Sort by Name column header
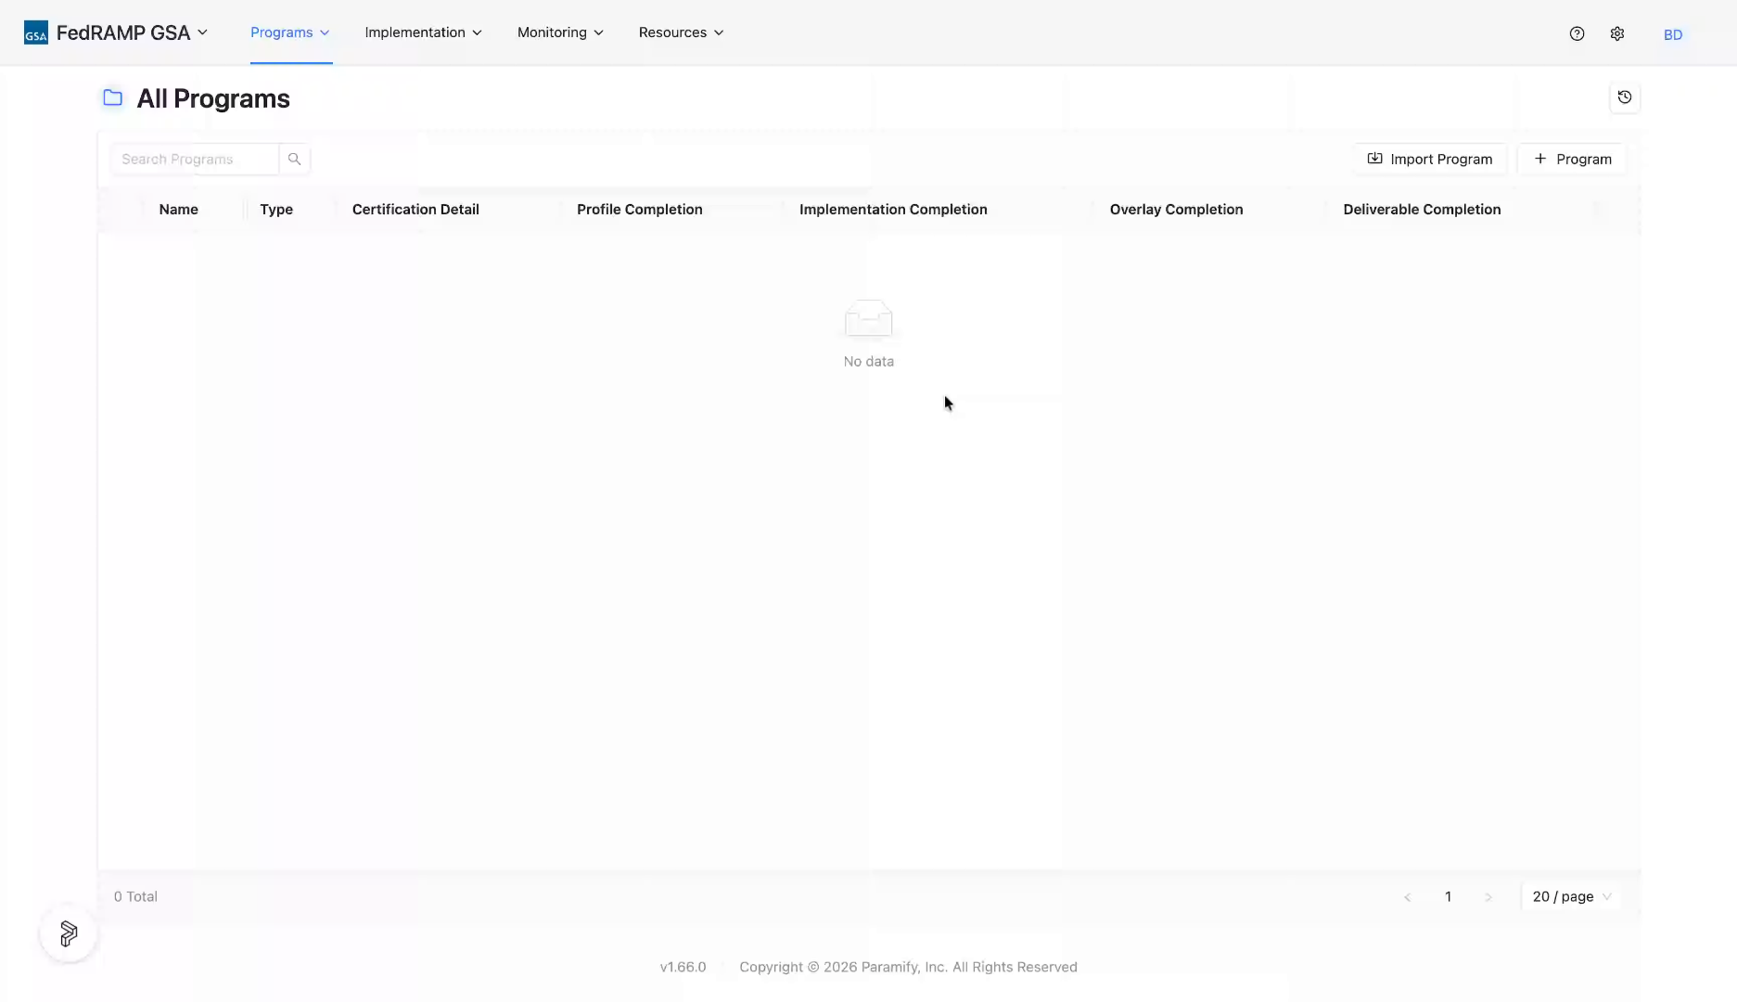 click(x=178, y=210)
